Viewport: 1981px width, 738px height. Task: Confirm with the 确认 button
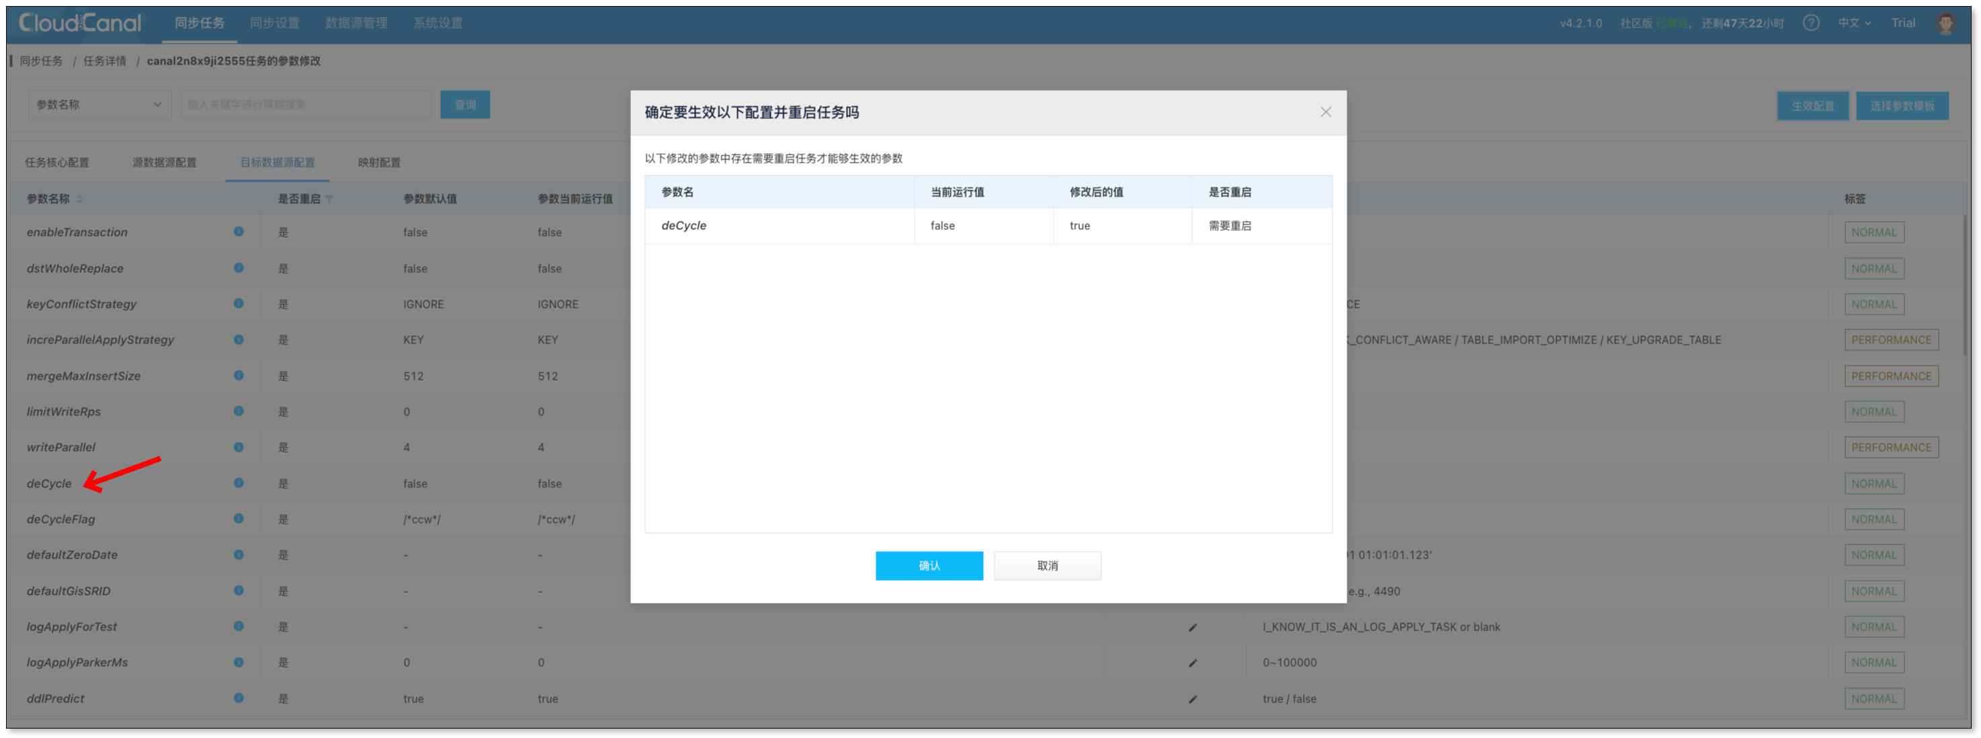pos(928,566)
